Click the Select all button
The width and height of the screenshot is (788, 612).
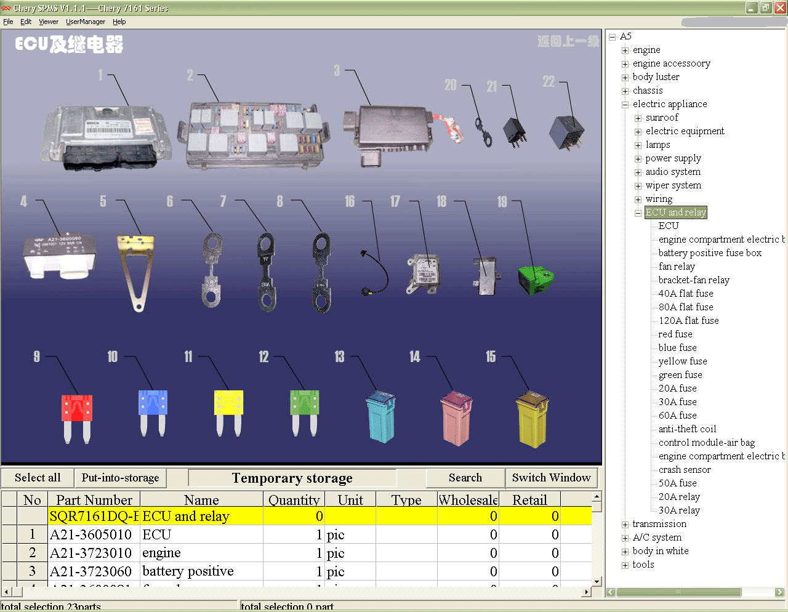click(x=38, y=478)
